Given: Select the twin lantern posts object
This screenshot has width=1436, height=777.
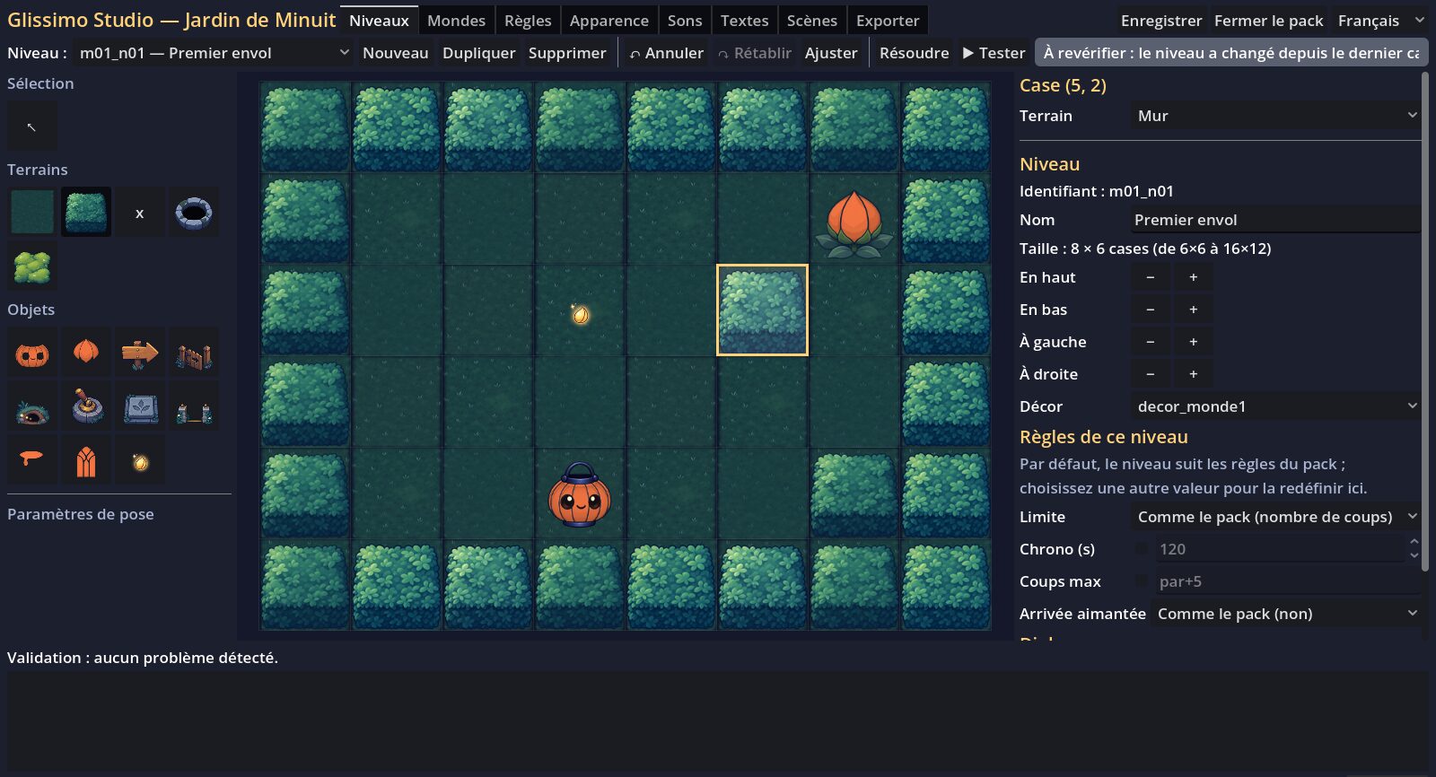Looking at the screenshot, I should pos(194,406).
